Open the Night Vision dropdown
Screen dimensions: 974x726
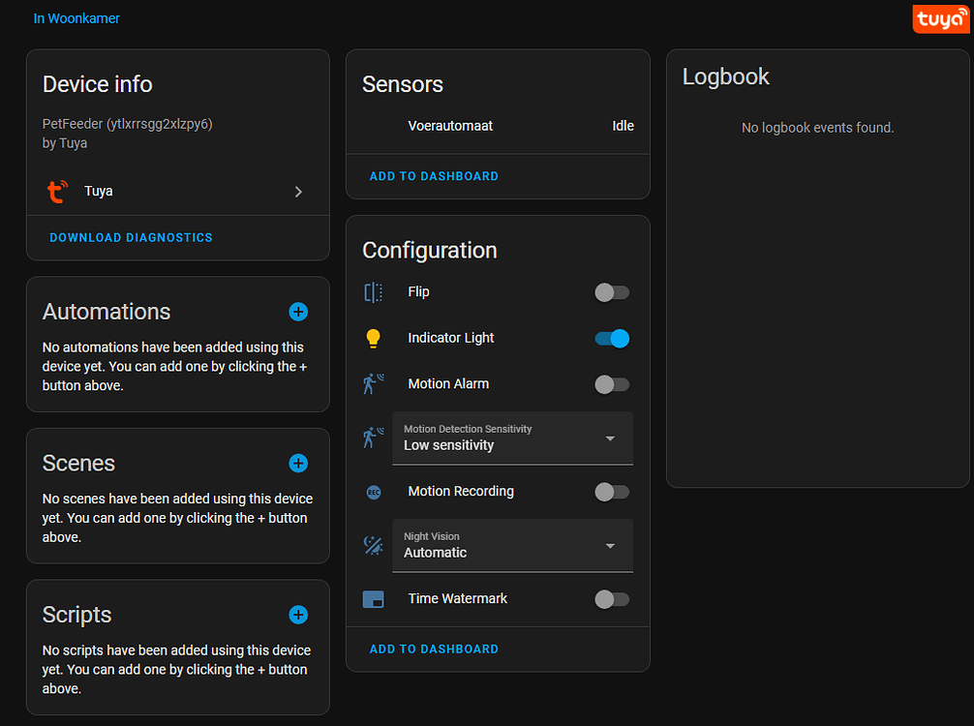point(512,545)
